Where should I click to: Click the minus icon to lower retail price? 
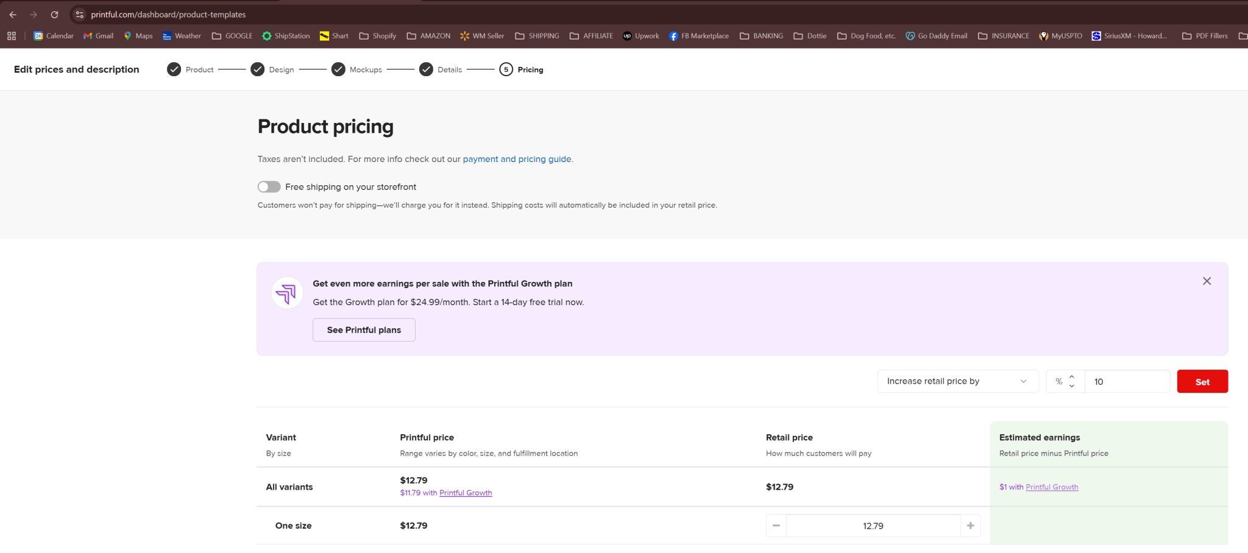[776, 526]
